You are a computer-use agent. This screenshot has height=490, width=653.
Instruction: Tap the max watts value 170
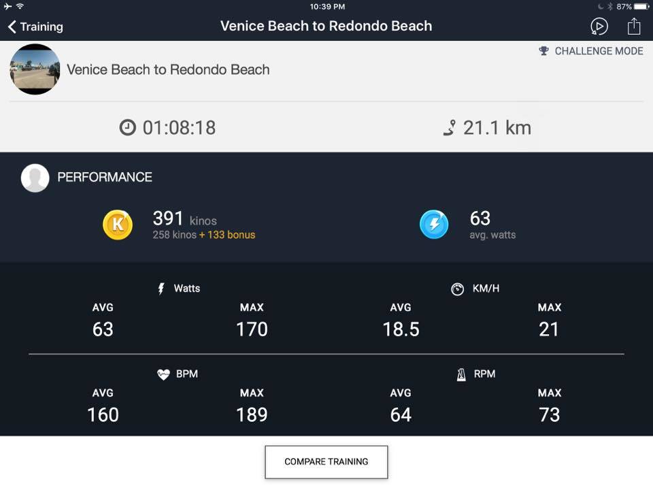(x=252, y=329)
